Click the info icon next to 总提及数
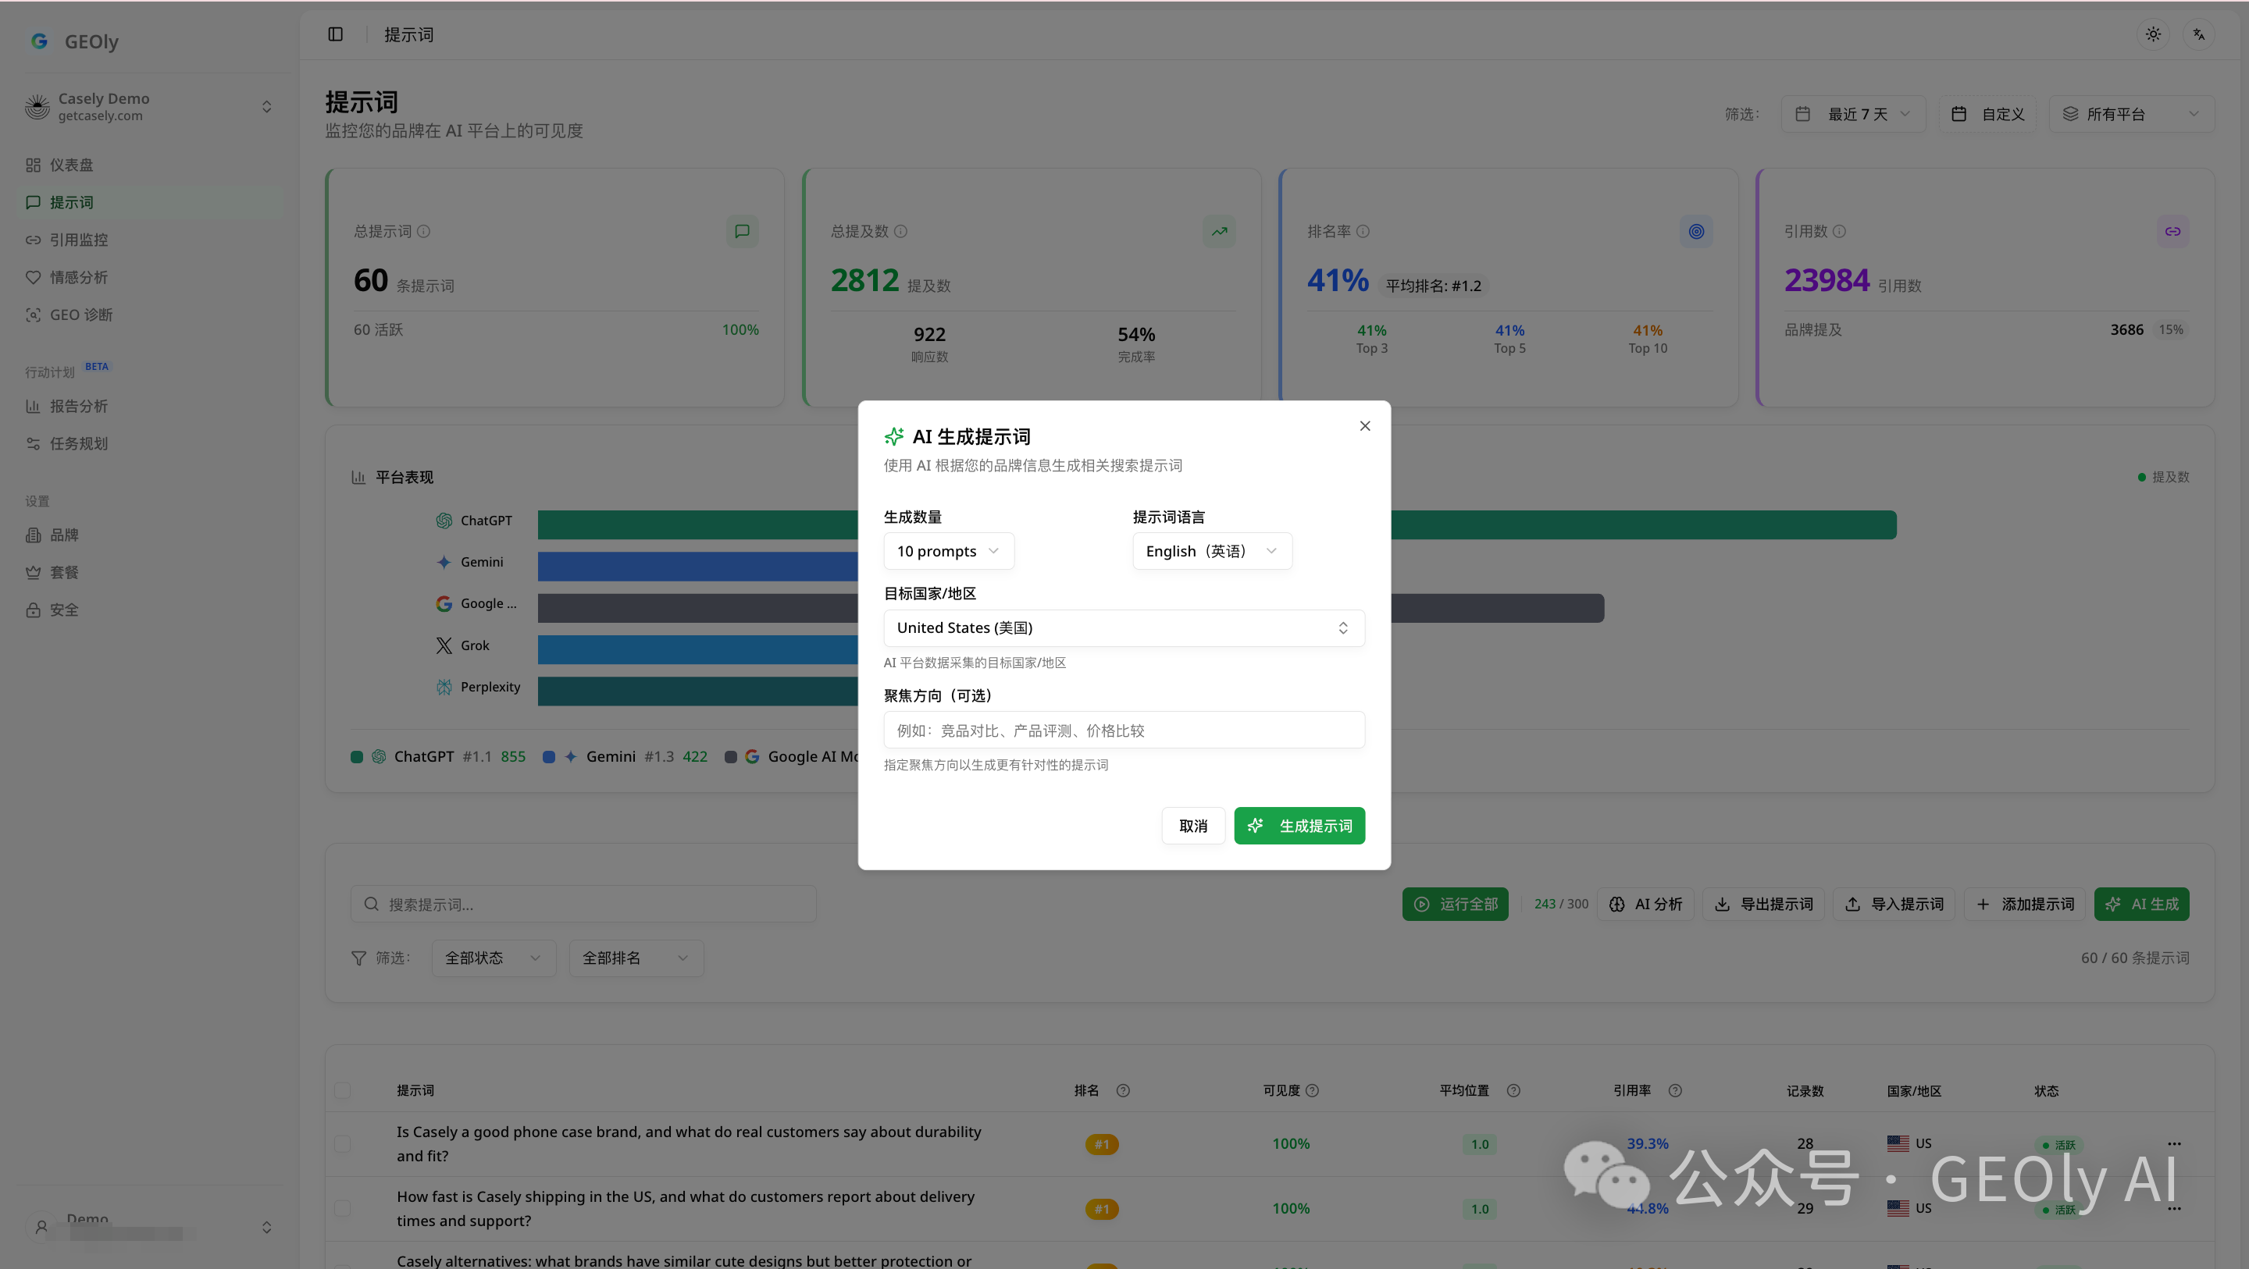The width and height of the screenshot is (2249, 1269). 900,231
